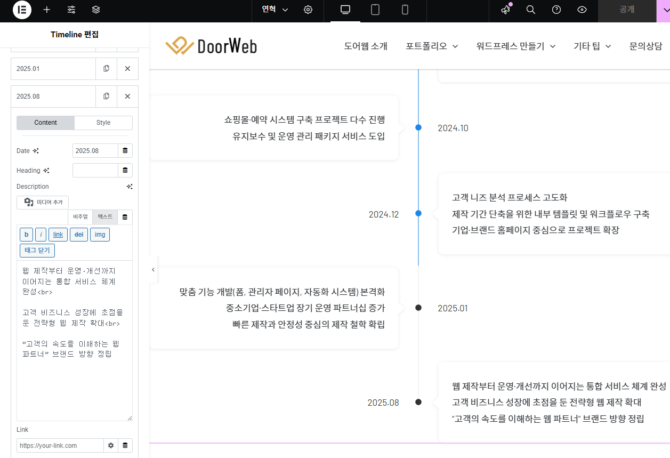The height and width of the screenshot is (458, 670).
Task: Open the Structure layers icon
Action: (96, 10)
